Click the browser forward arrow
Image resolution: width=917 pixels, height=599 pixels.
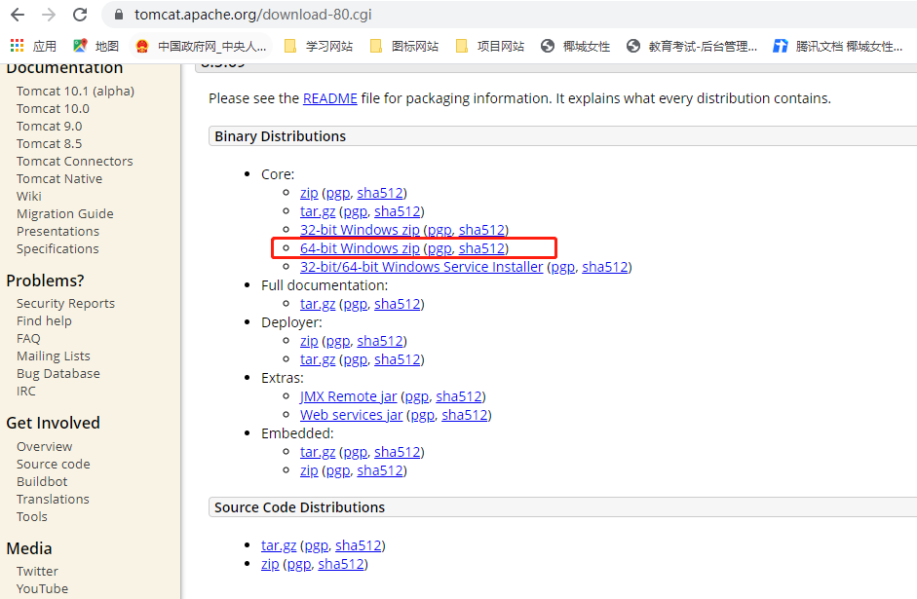coord(49,15)
